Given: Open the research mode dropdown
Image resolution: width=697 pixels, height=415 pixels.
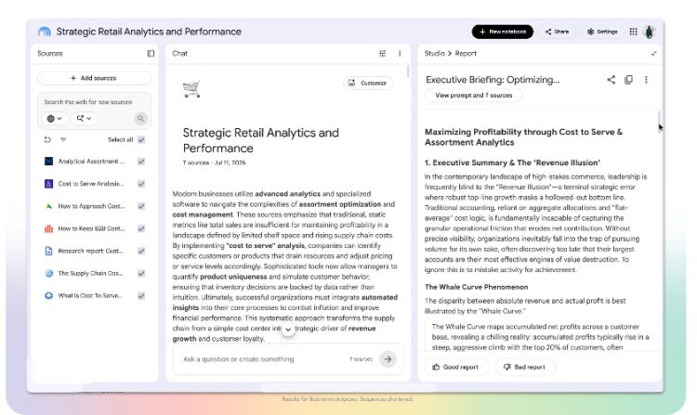Looking at the screenshot, I should tap(84, 119).
